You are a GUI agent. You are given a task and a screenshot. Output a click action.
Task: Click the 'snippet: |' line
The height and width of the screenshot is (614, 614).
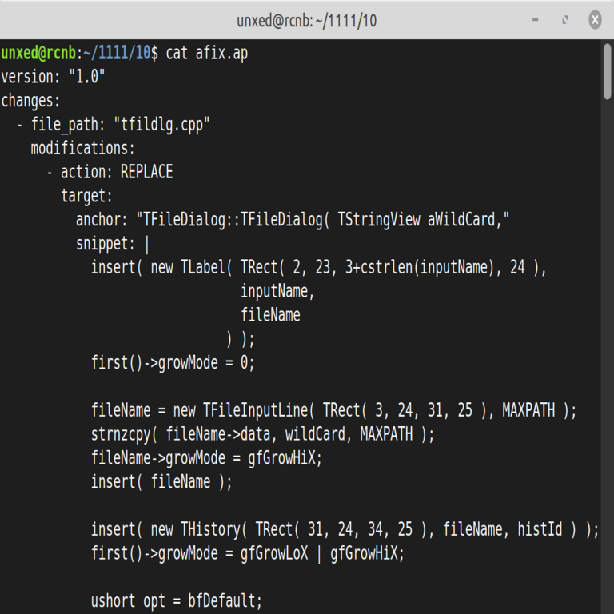[113, 244]
